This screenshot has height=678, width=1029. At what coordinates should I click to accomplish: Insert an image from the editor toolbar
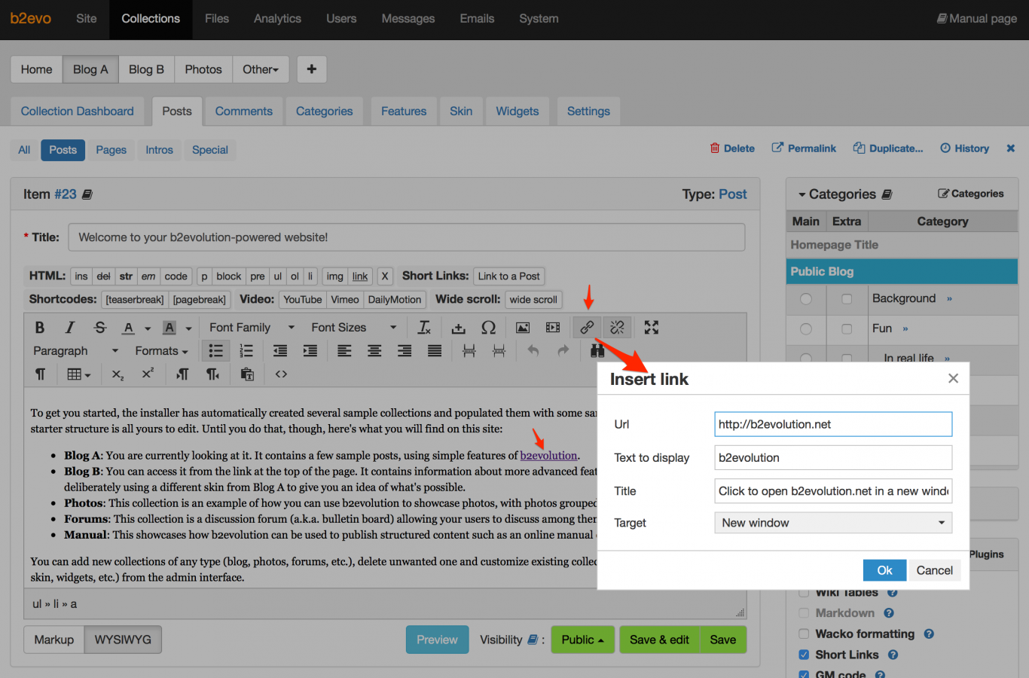(x=521, y=327)
